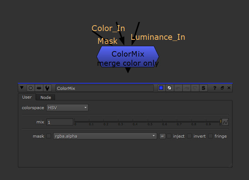Click the mix value field
This screenshot has height=180, width=249.
tap(60, 122)
